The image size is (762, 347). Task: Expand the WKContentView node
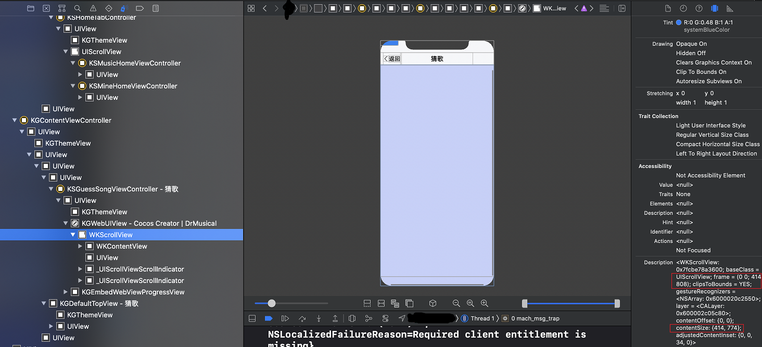coord(80,247)
